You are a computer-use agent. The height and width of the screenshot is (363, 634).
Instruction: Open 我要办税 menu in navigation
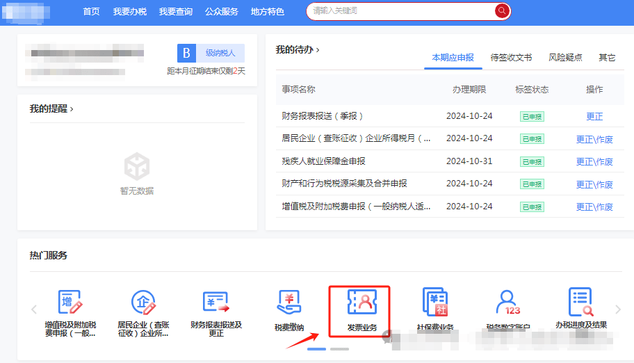(129, 12)
